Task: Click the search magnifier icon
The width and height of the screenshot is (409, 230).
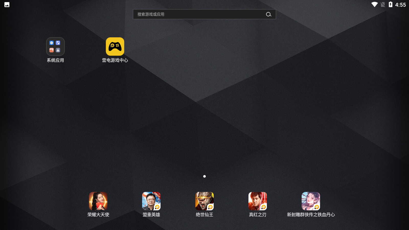Action: pyautogui.click(x=269, y=14)
